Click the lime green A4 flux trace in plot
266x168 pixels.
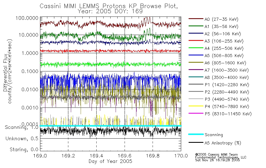[111, 64]
